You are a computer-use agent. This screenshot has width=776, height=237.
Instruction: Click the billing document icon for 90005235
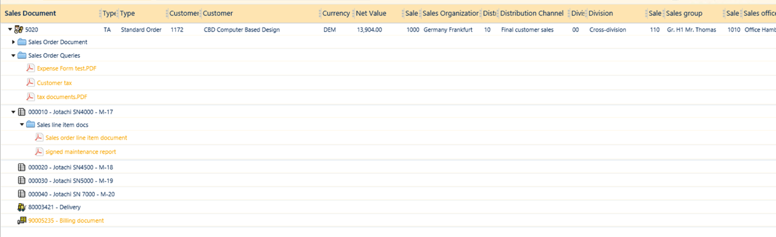22,221
